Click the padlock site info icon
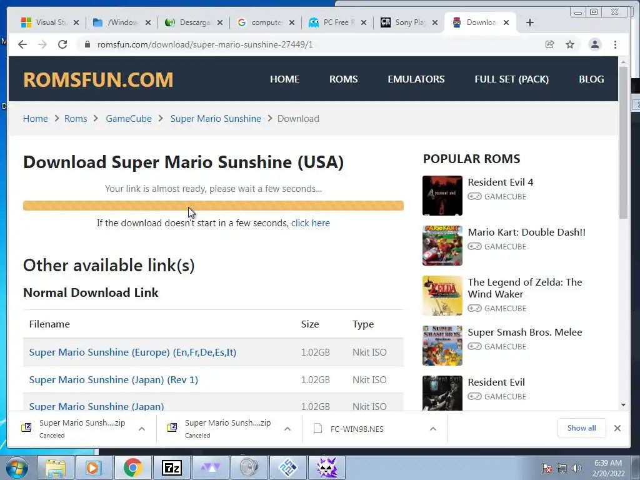Image resolution: width=640 pixels, height=480 pixels. click(x=87, y=44)
